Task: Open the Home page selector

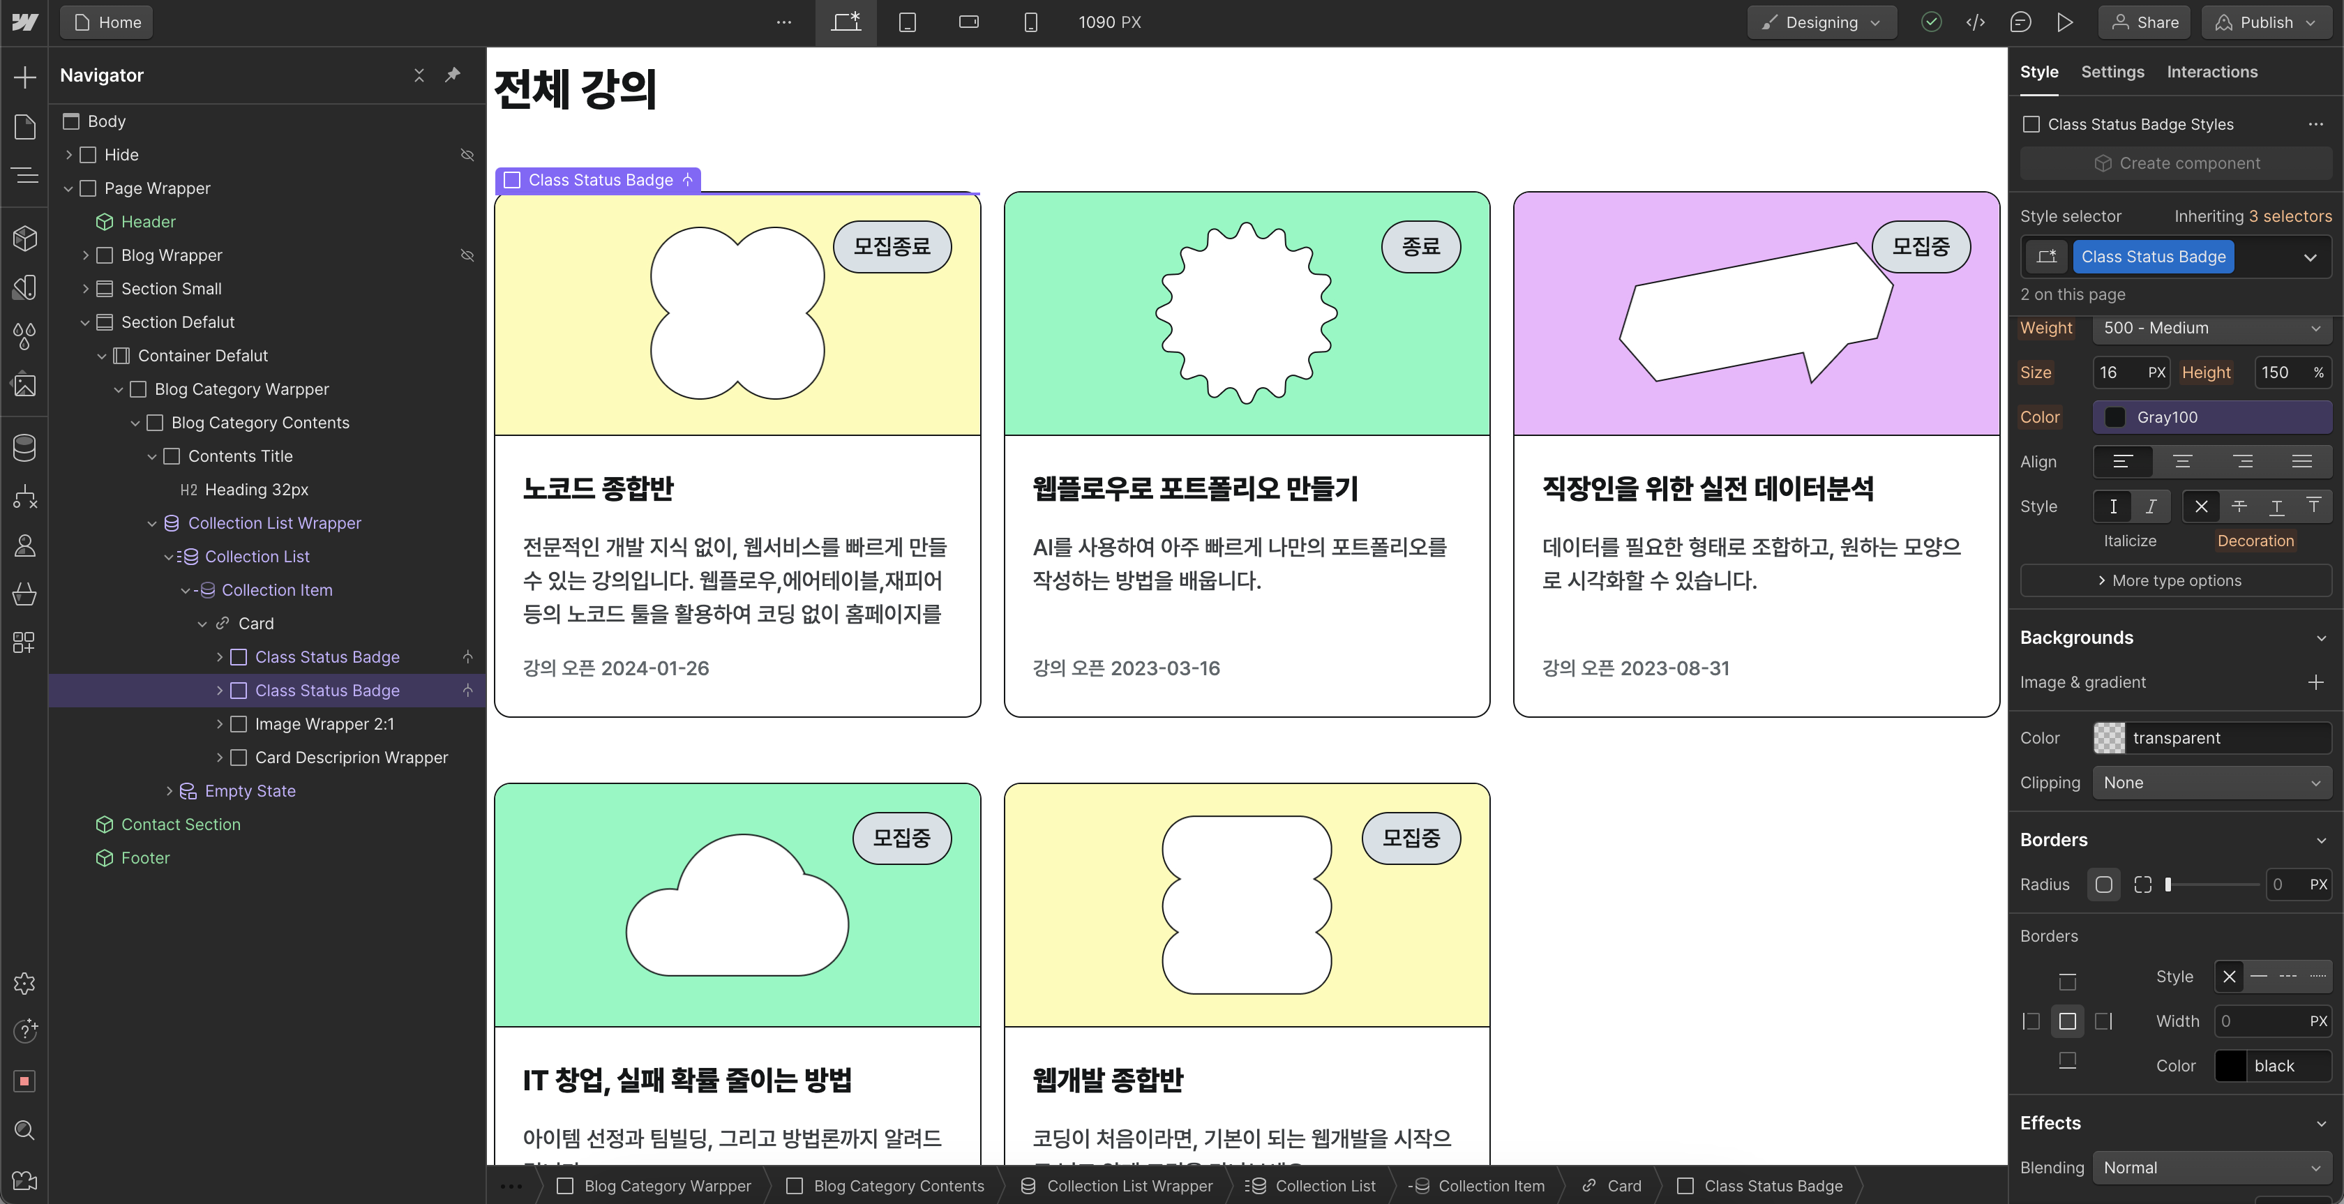Action: 107,22
